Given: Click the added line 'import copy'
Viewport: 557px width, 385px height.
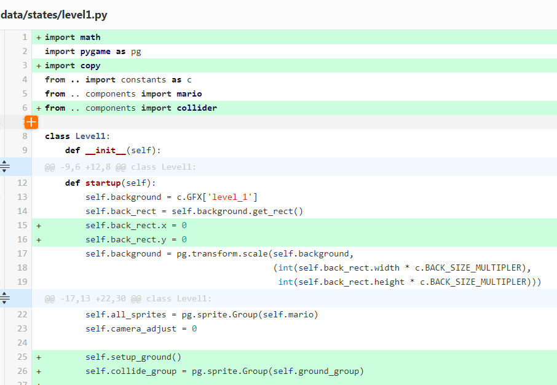Looking at the screenshot, I should click(x=294, y=65).
